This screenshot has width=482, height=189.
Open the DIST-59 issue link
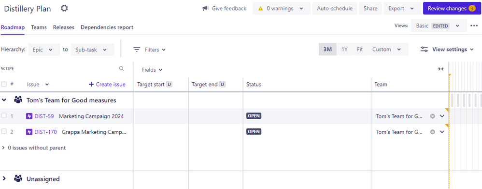(x=44, y=116)
